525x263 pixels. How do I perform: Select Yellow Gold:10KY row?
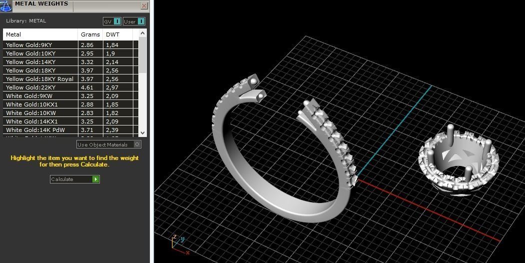pyautogui.click(x=70, y=53)
